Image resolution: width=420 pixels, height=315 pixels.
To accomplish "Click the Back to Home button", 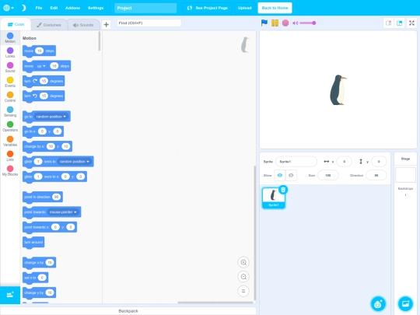I will pos(275,8).
